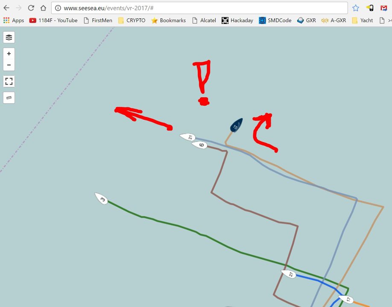Select boat marker number 3

(102, 198)
